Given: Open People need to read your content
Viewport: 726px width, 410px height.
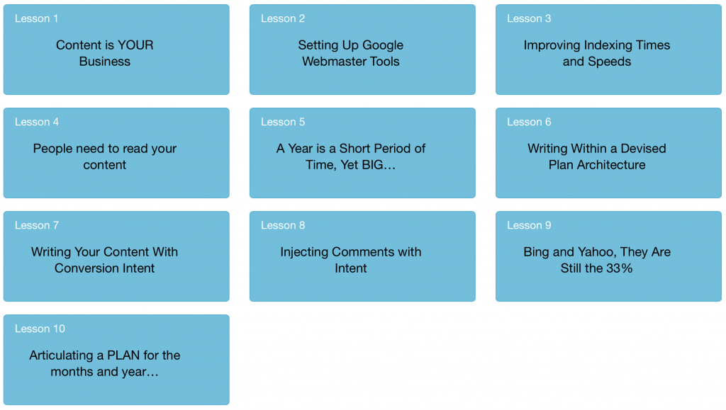Looking at the screenshot, I should coord(116,153).
